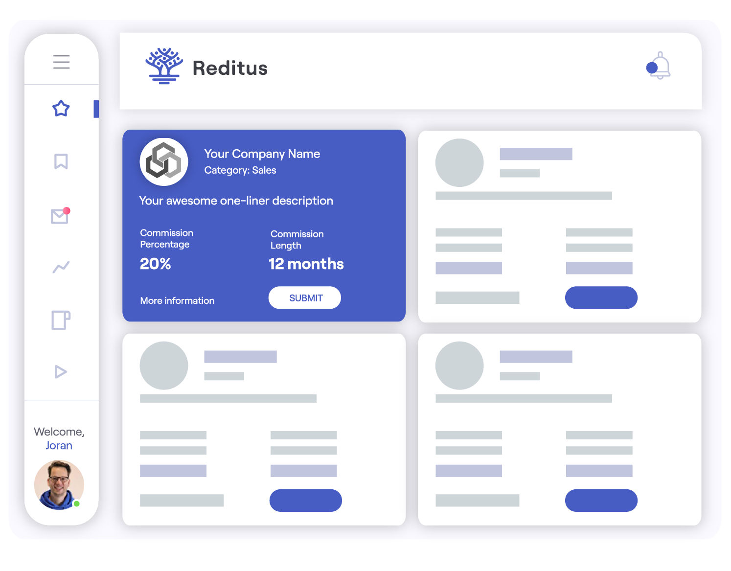Open the documents panel icon in sidebar
The height and width of the screenshot is (571, 731).
60,320
